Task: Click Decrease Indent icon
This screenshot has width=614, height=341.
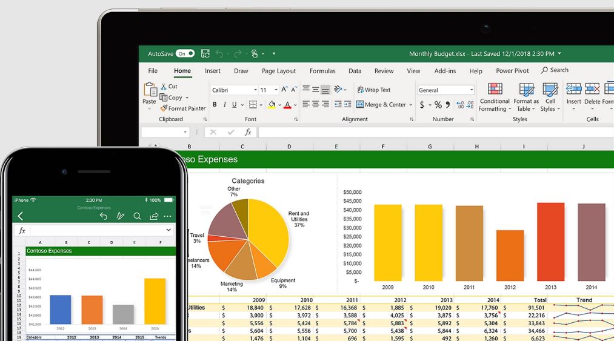Action: point(338,104)
